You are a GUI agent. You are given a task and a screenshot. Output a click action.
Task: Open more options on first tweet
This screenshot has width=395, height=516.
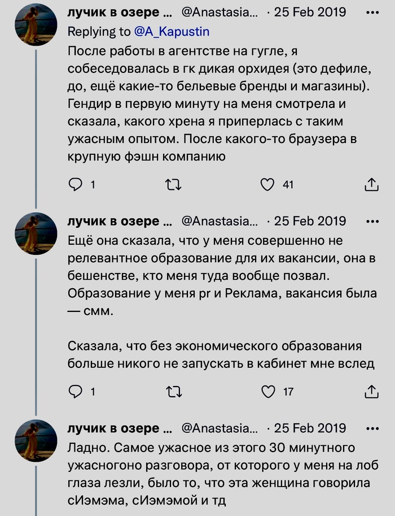point(372,12)
